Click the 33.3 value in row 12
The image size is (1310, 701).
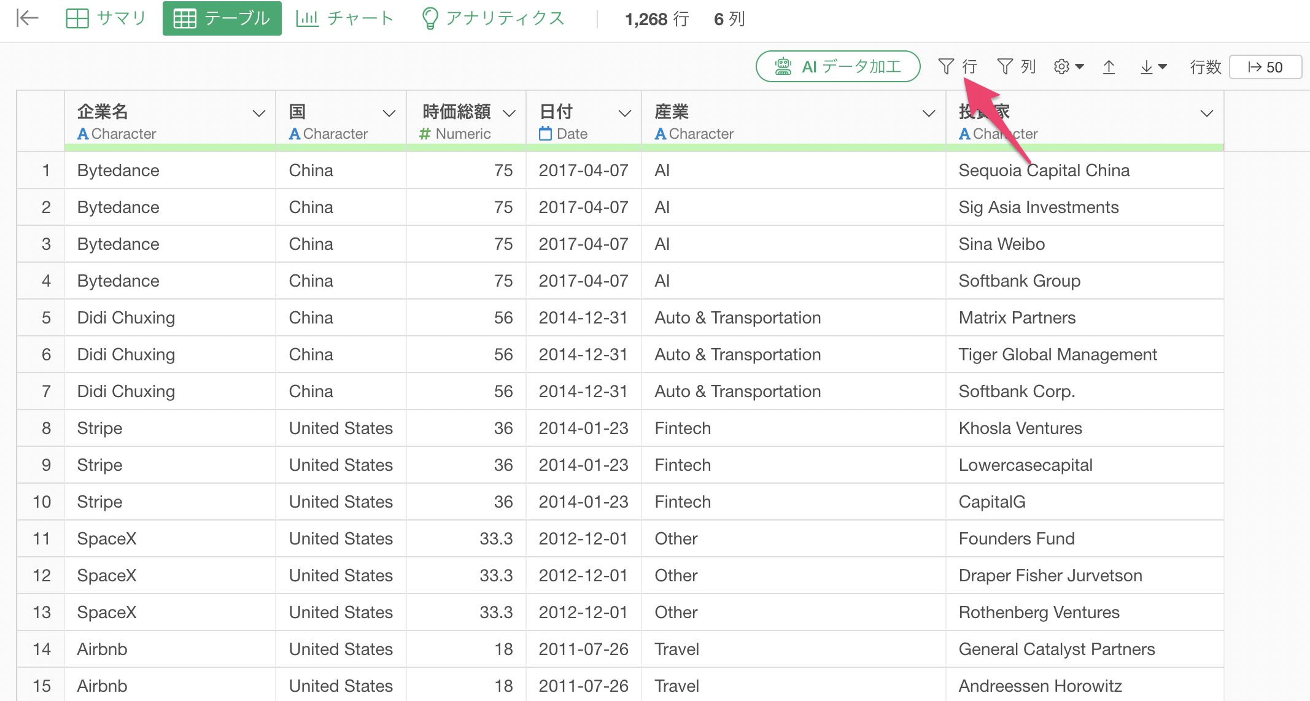click(x=466, y=575)
